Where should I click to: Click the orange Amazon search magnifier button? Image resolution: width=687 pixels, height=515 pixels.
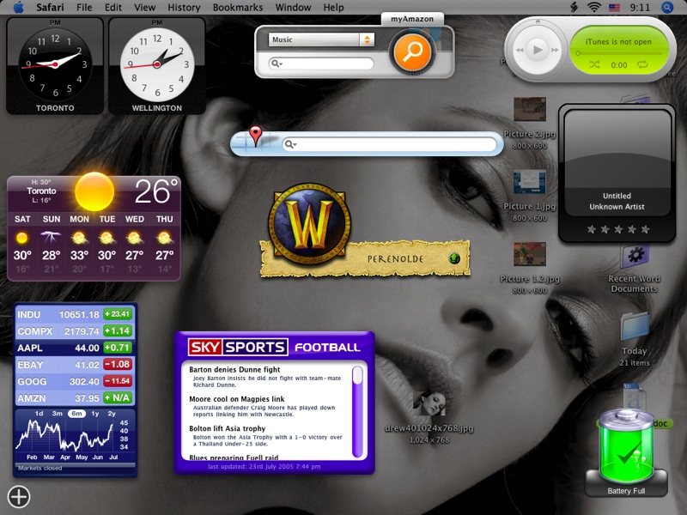point(410,53)
